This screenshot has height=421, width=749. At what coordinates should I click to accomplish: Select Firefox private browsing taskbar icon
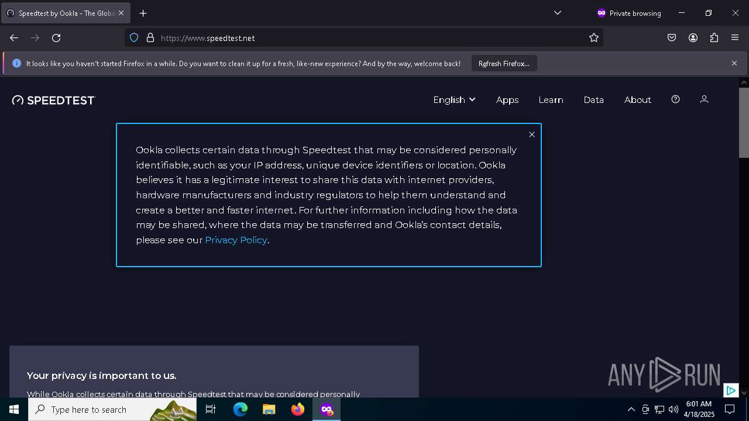click(x=327, y=409)
